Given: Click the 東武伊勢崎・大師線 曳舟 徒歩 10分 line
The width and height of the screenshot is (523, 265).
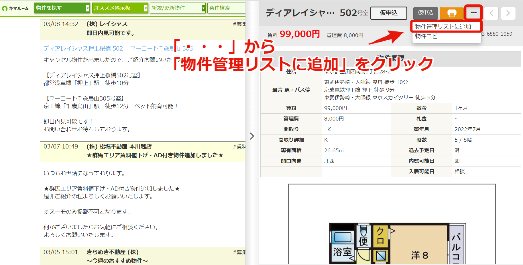Looking at the screenshot, I should pyautogui.click(x=366, y=82).
